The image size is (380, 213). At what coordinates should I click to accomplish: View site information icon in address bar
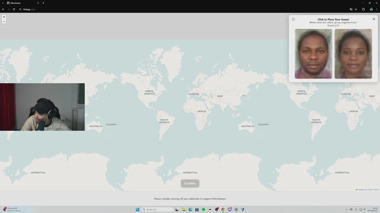point(20,9)
